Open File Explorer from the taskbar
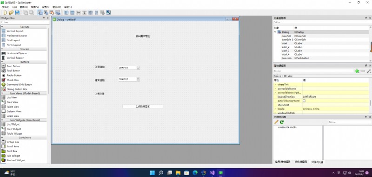 coord(178,173)
